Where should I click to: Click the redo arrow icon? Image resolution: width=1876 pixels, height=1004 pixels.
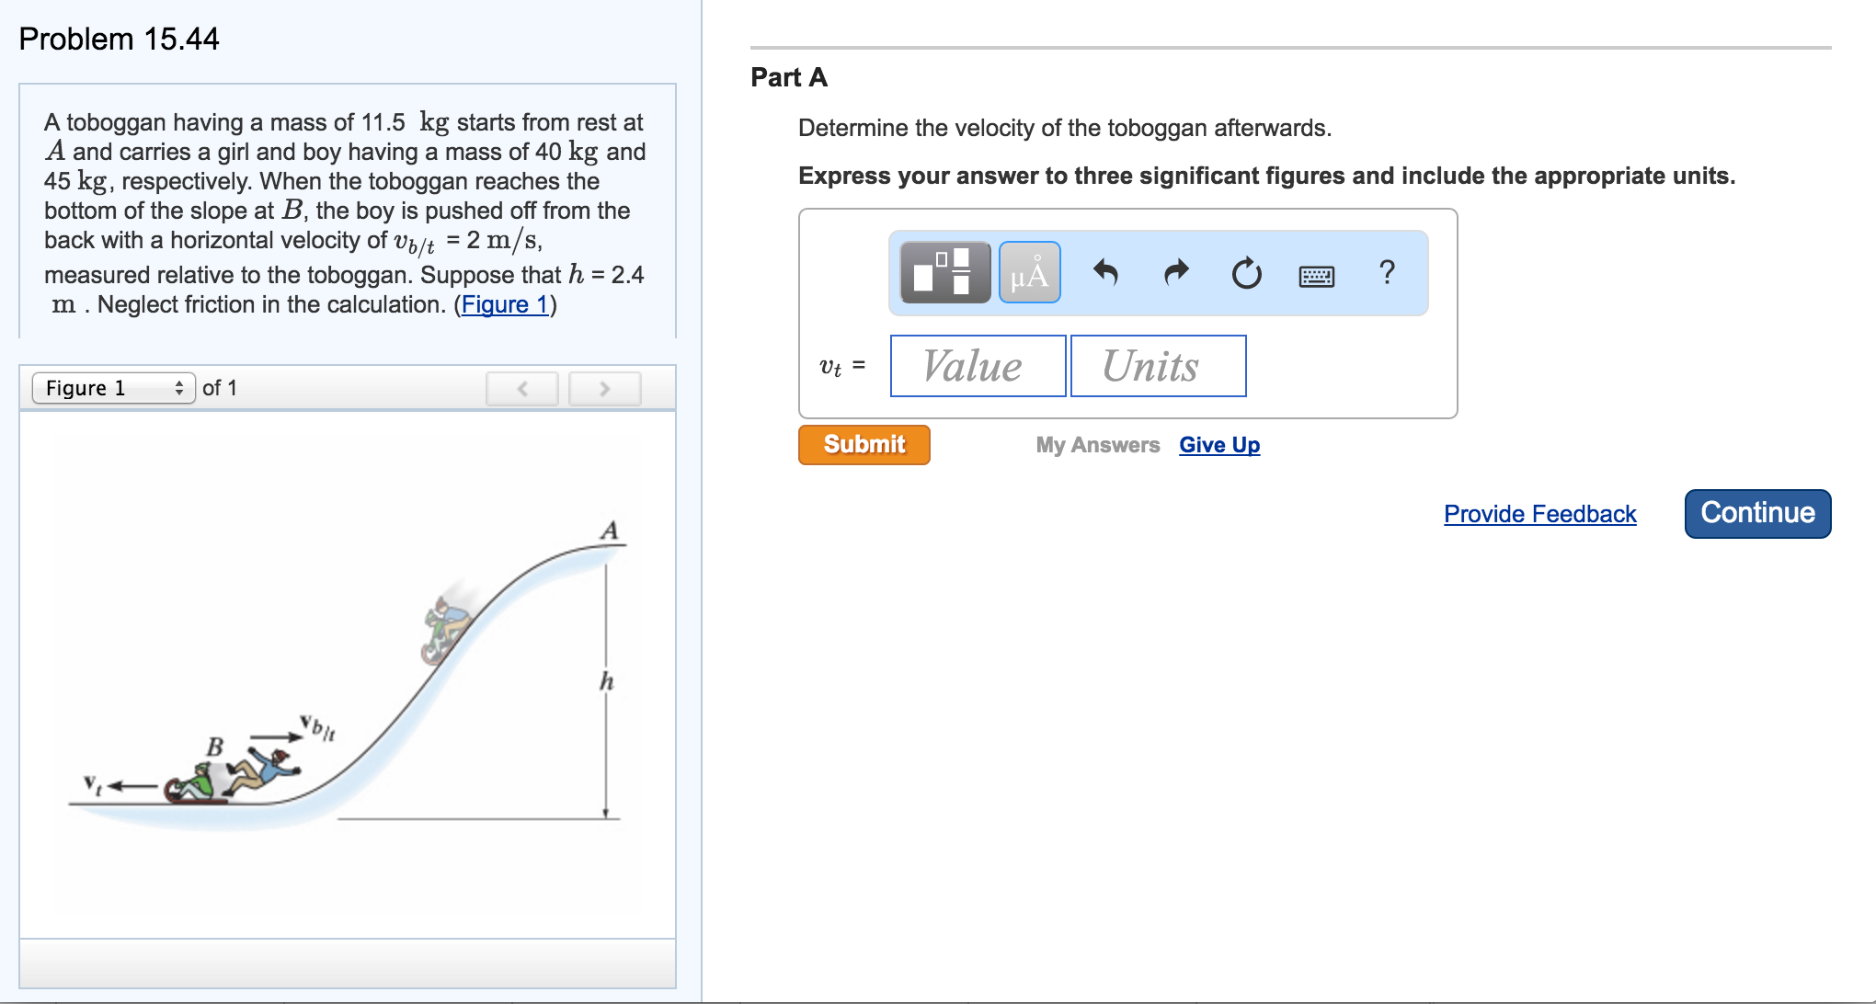[x=1176, y=273]
